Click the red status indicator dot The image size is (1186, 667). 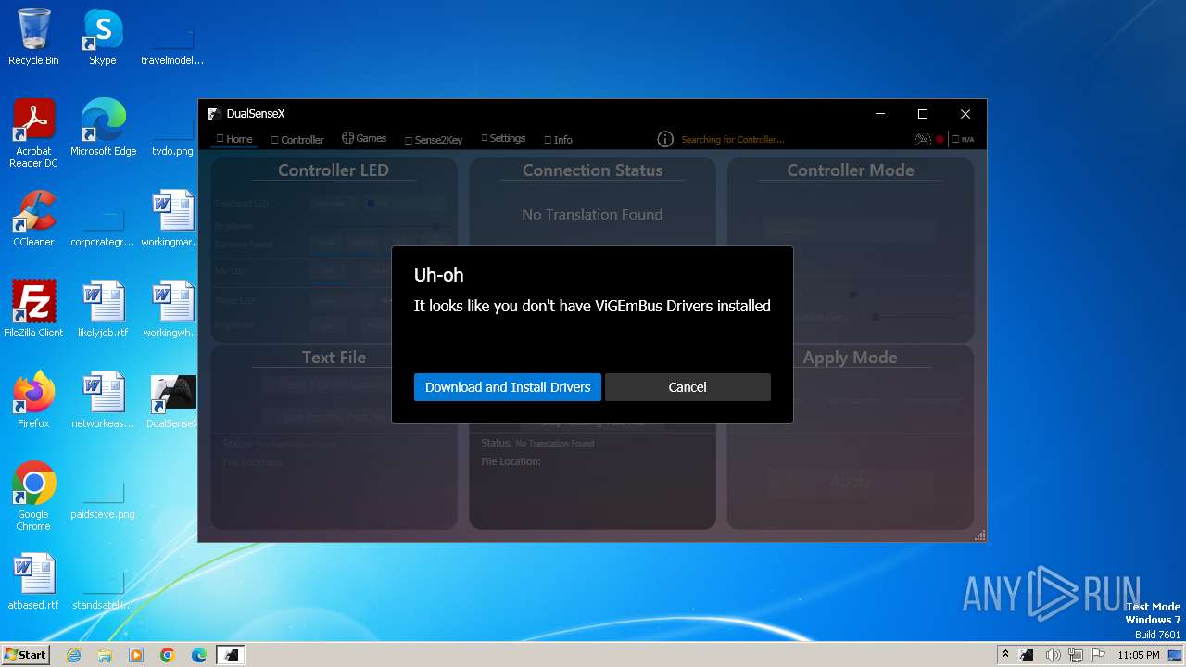click(x=940, y=140)
